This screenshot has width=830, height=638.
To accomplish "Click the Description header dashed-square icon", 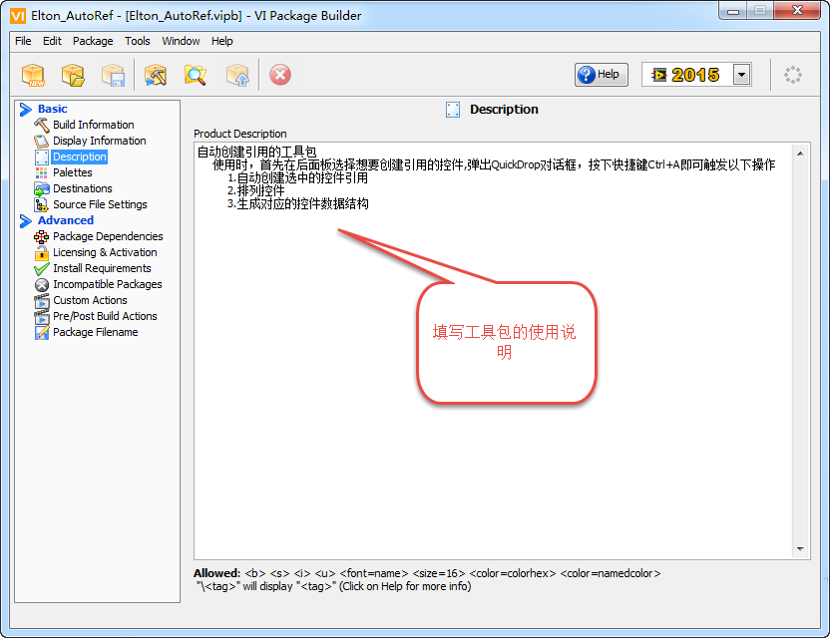I will pyautogui.click(x=453, y=110).
